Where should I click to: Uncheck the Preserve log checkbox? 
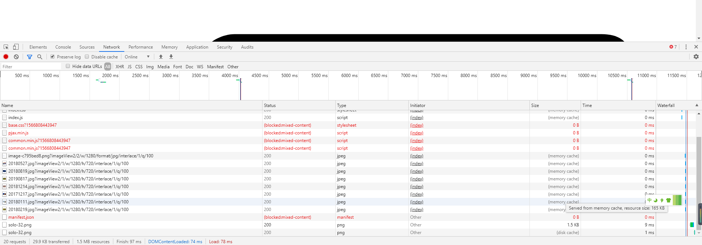tap(53, 57)
